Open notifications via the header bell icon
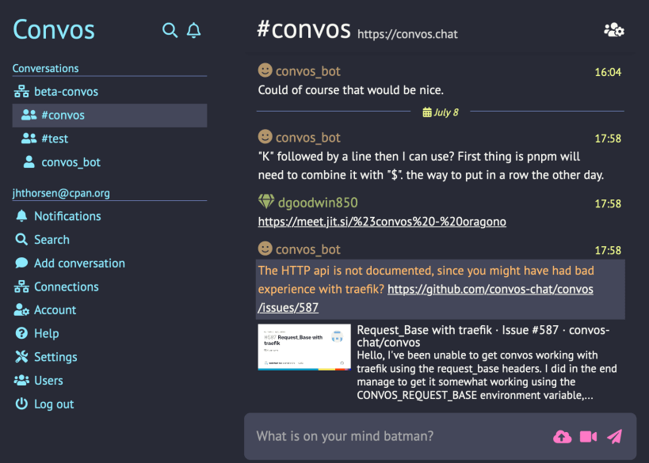 tap(193, 30)
